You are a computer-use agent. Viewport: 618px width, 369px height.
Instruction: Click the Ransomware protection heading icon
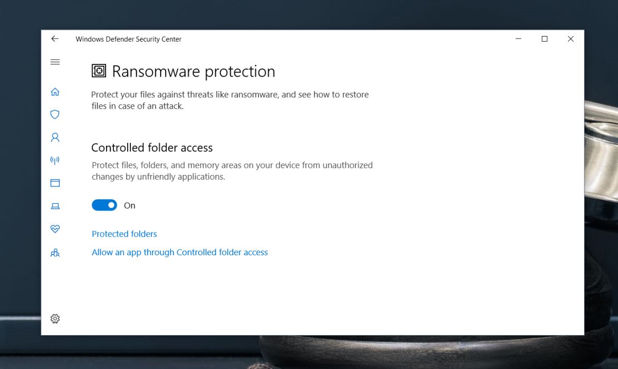coord(99,71)
